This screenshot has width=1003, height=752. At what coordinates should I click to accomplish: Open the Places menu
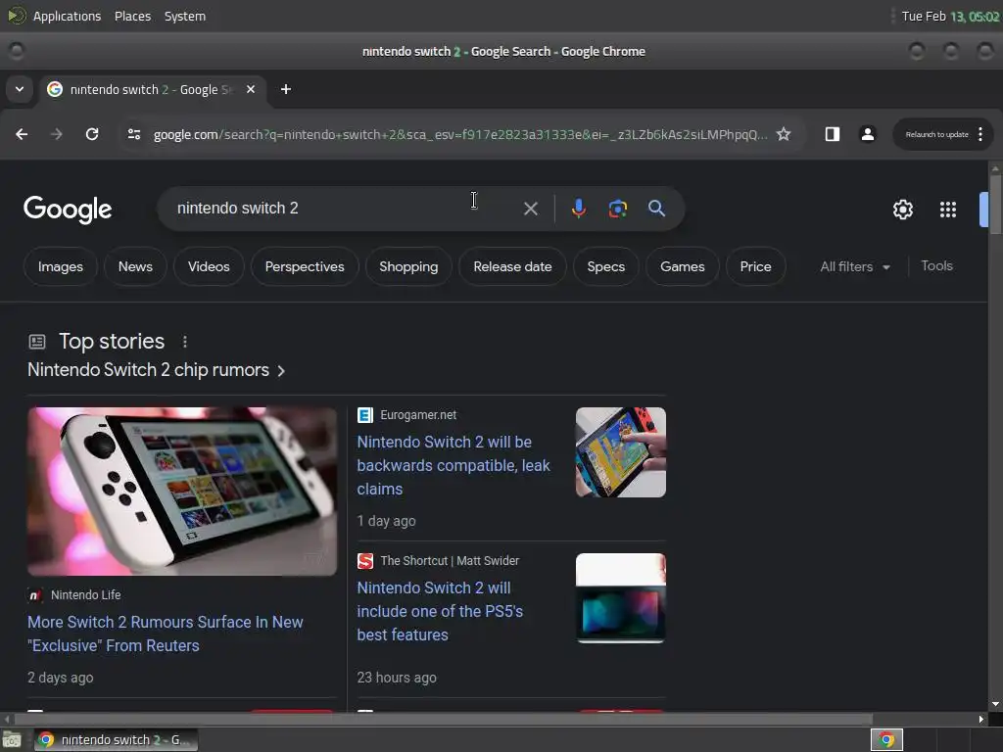coord(132,16)
